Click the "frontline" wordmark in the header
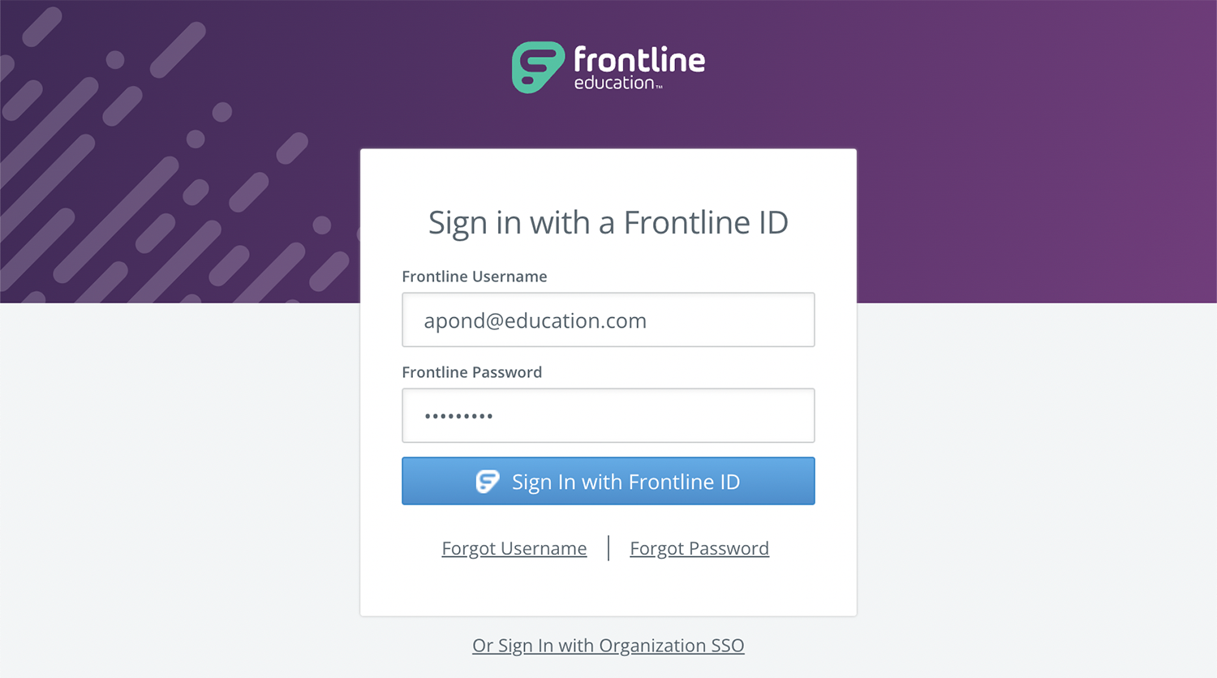The width and height of the screenshot is (1217, 678). (x=639, y=59)
